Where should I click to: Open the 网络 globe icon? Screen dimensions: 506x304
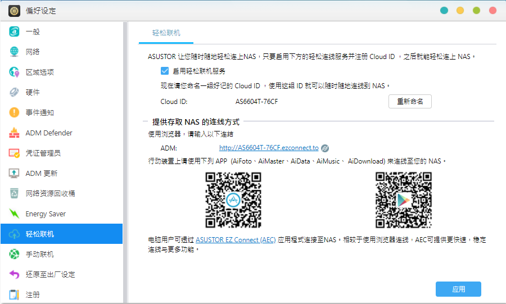click(x=14, y=52)
